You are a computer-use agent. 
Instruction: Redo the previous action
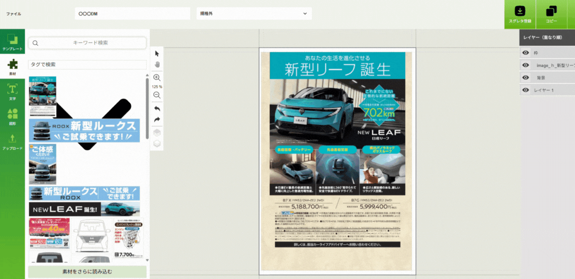point(157,120)
